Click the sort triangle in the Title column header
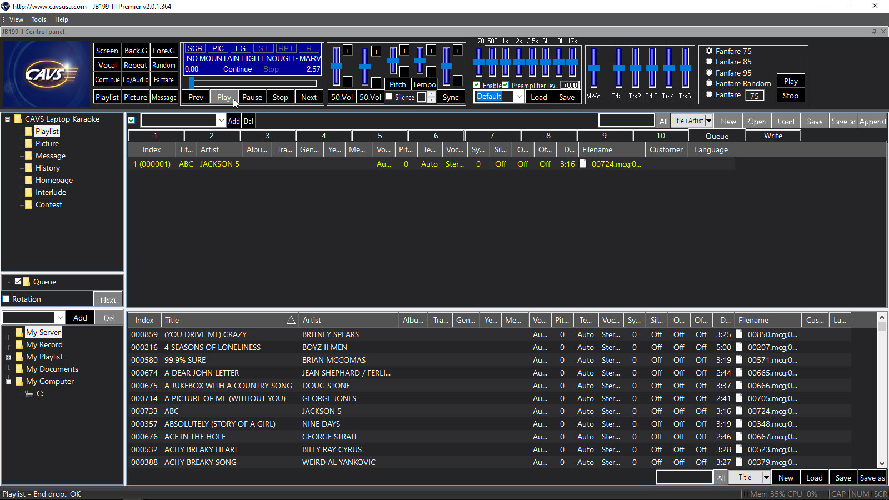This screenshot has height=500, width=889. click(x=291, y=320)
